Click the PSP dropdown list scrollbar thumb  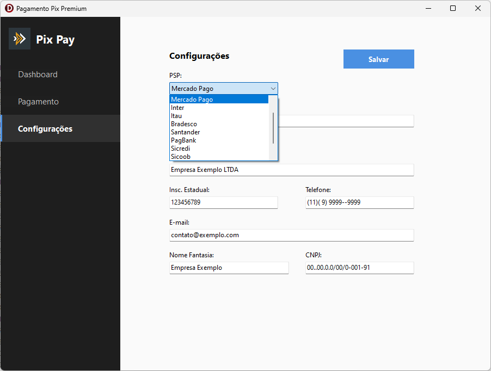pos(273,128)
